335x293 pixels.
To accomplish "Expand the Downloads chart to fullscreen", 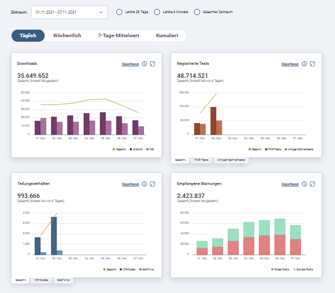I will pos(152,64).
